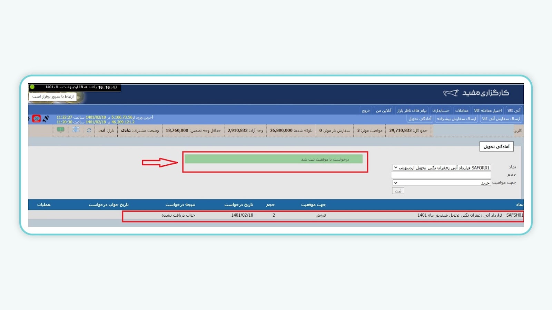Click the حجم column header

270,205
